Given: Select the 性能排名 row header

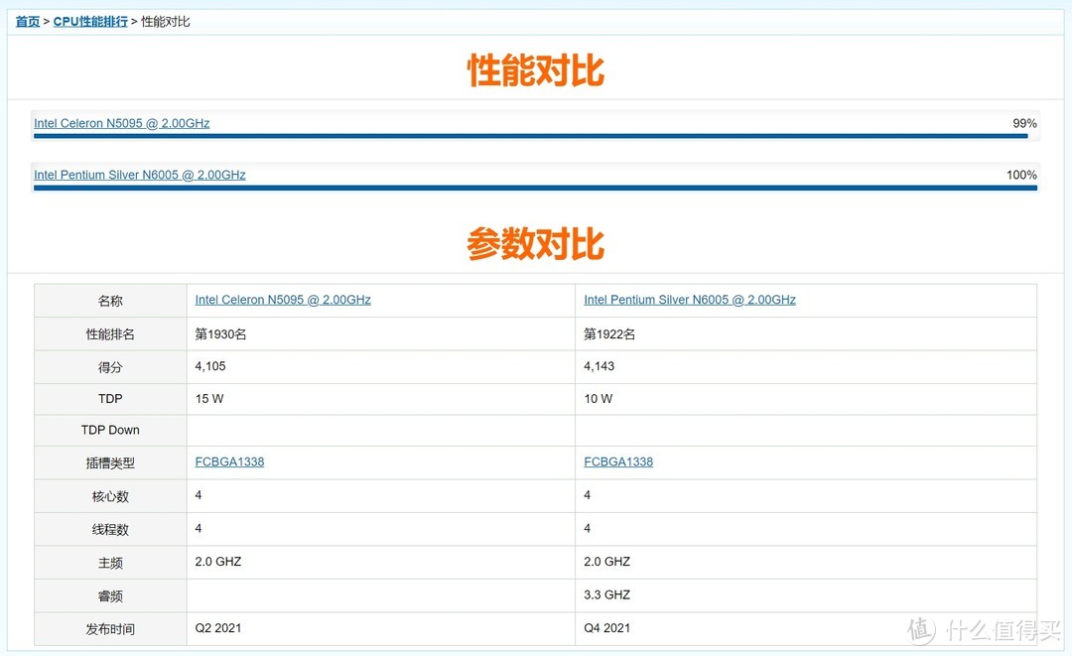Looking at the screenshot, I should 109,333.
